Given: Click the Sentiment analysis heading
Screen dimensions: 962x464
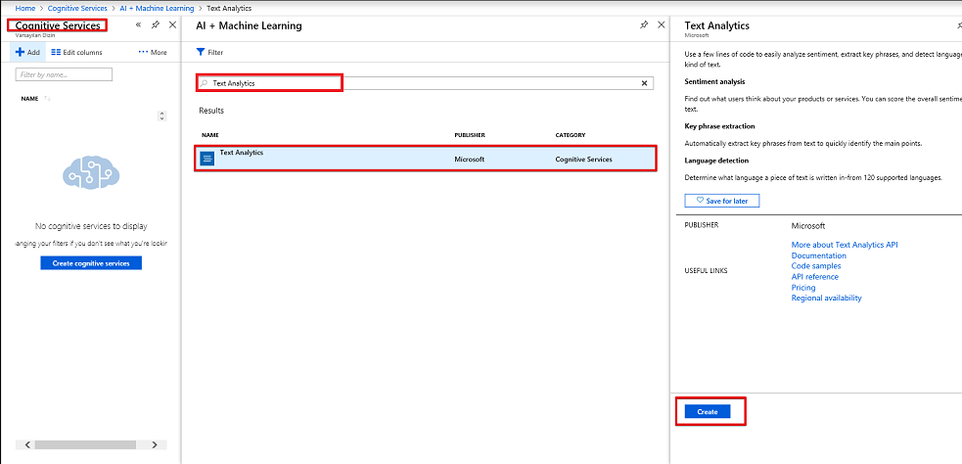Looking at the screenshot, I should tap(714, 81).
